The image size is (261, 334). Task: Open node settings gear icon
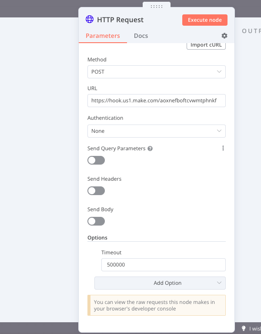point(224,36)
